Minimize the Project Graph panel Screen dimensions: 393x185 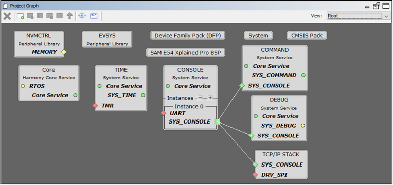(367, 7)
